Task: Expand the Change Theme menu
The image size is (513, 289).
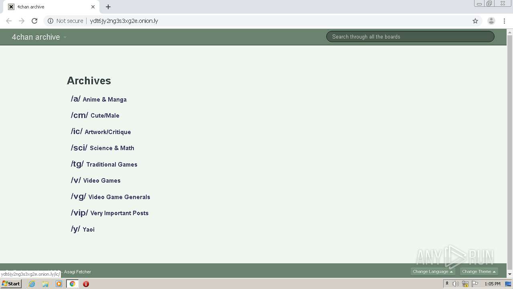Action: coord(479,272)
